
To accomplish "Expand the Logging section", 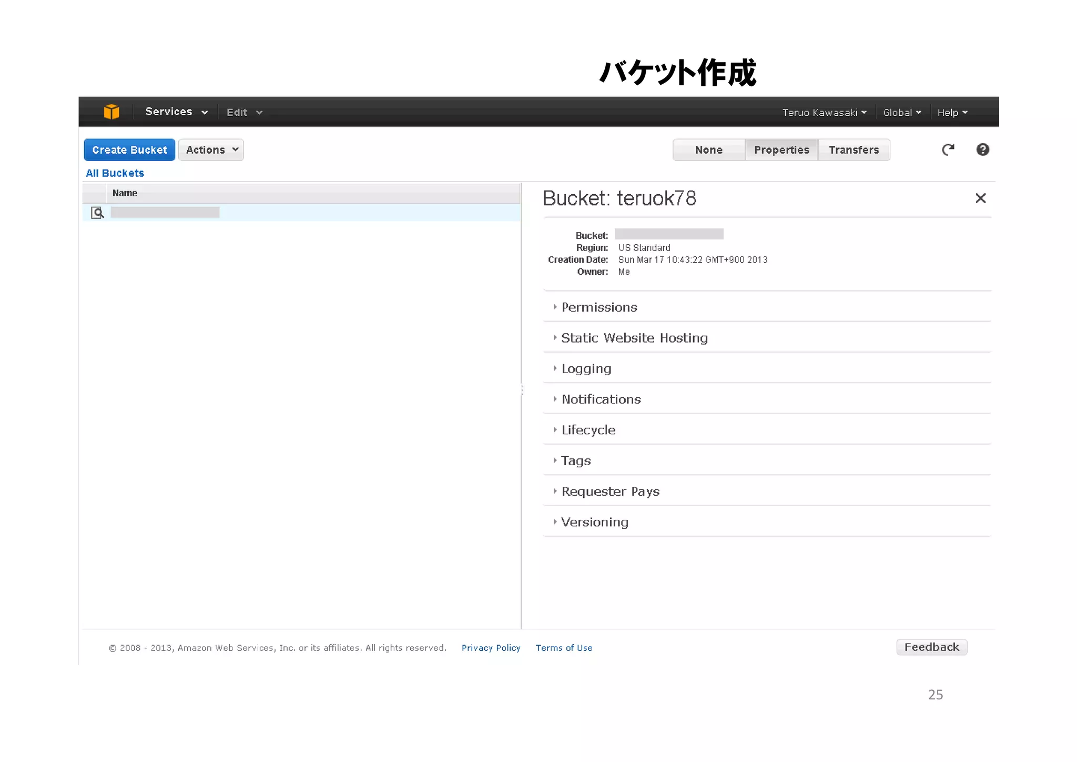I will click(x=767, y=368).
